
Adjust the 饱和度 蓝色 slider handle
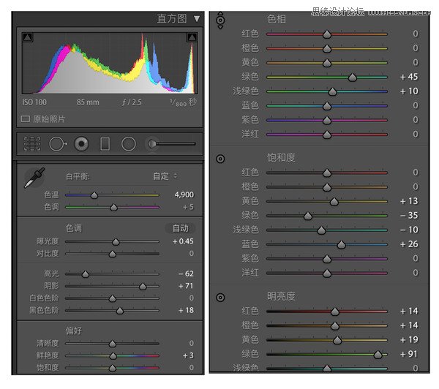pyautogui.click(x=341, y=245)
